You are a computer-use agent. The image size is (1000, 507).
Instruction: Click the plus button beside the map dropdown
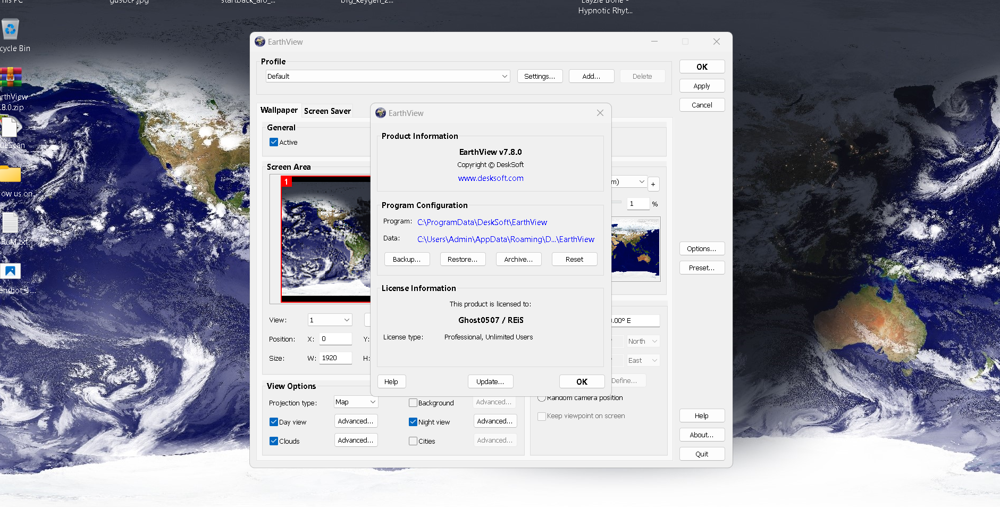(653, 184)
